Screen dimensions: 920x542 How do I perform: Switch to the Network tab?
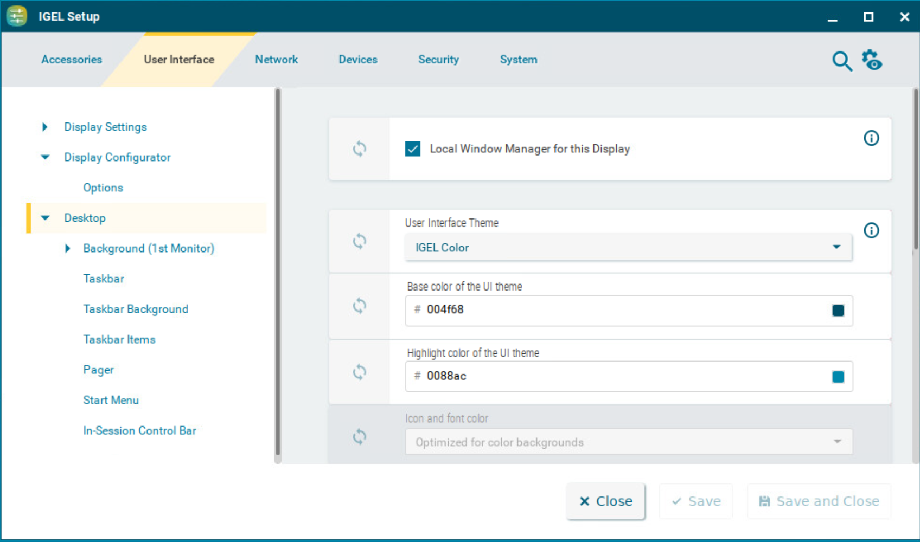[x=276, y=60]
